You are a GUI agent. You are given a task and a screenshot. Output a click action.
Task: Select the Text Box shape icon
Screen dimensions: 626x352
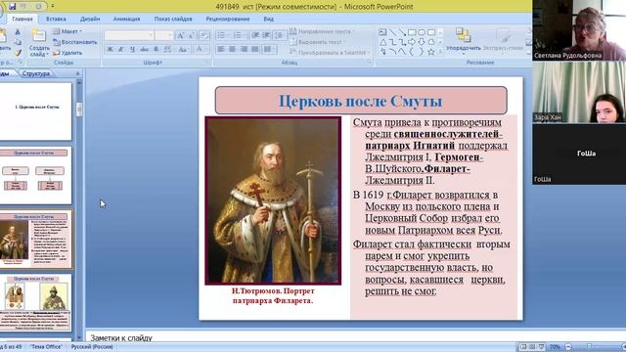pyautogui.click(x=382, y=32)
